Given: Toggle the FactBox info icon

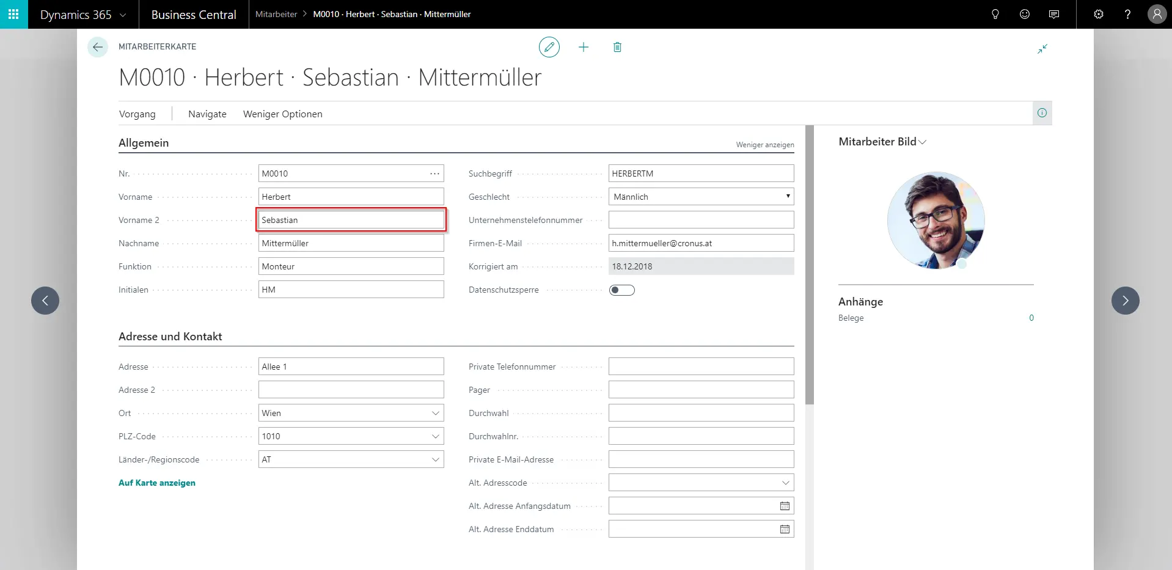Looking at the screenshot, I should pos(1042,113).
